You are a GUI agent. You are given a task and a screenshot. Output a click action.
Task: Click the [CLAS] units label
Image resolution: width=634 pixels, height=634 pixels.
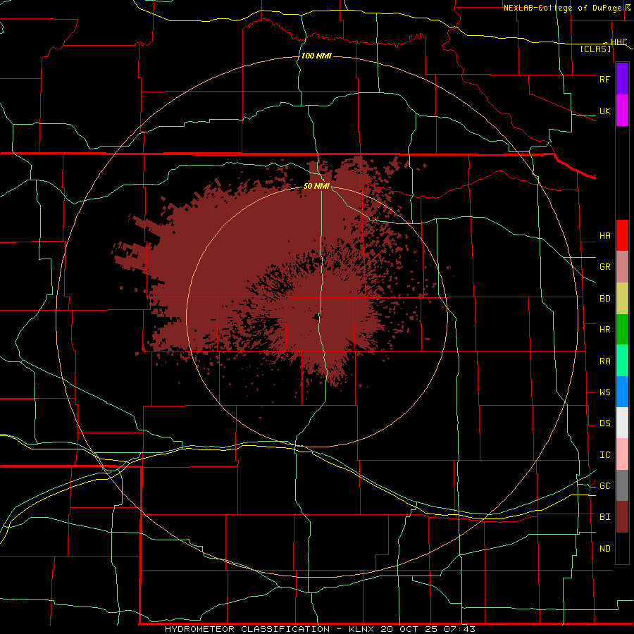(x=595, y=49)
